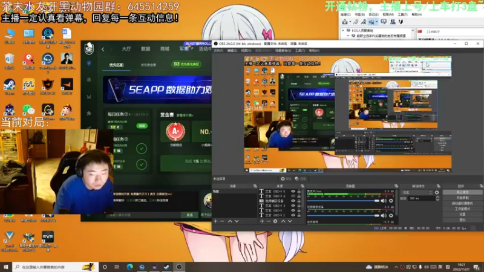Click the Windows taskbar search box
This screenshot has height=272, width=484.
(x=56, y=267)
